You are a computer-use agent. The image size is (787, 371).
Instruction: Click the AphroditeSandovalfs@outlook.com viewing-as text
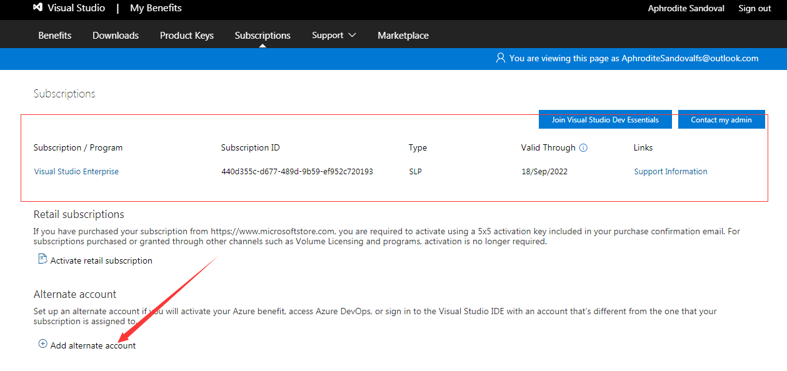point(690,58)
